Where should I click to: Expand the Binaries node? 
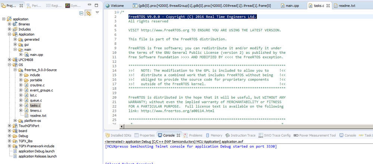click(9, 24)
